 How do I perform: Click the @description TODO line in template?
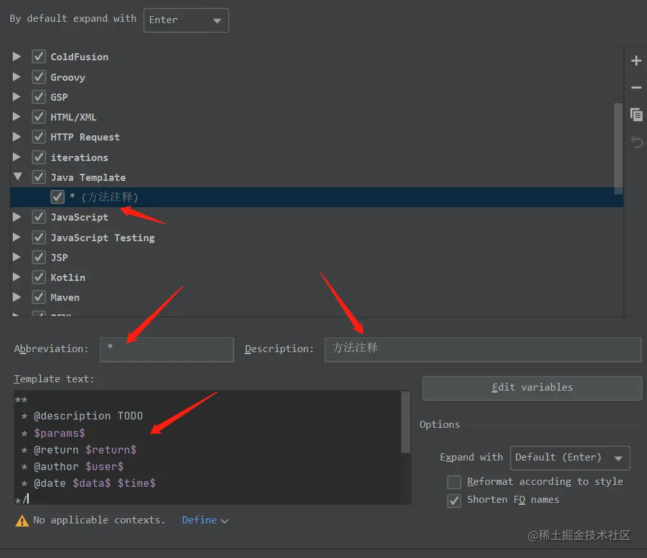(89, 416)
